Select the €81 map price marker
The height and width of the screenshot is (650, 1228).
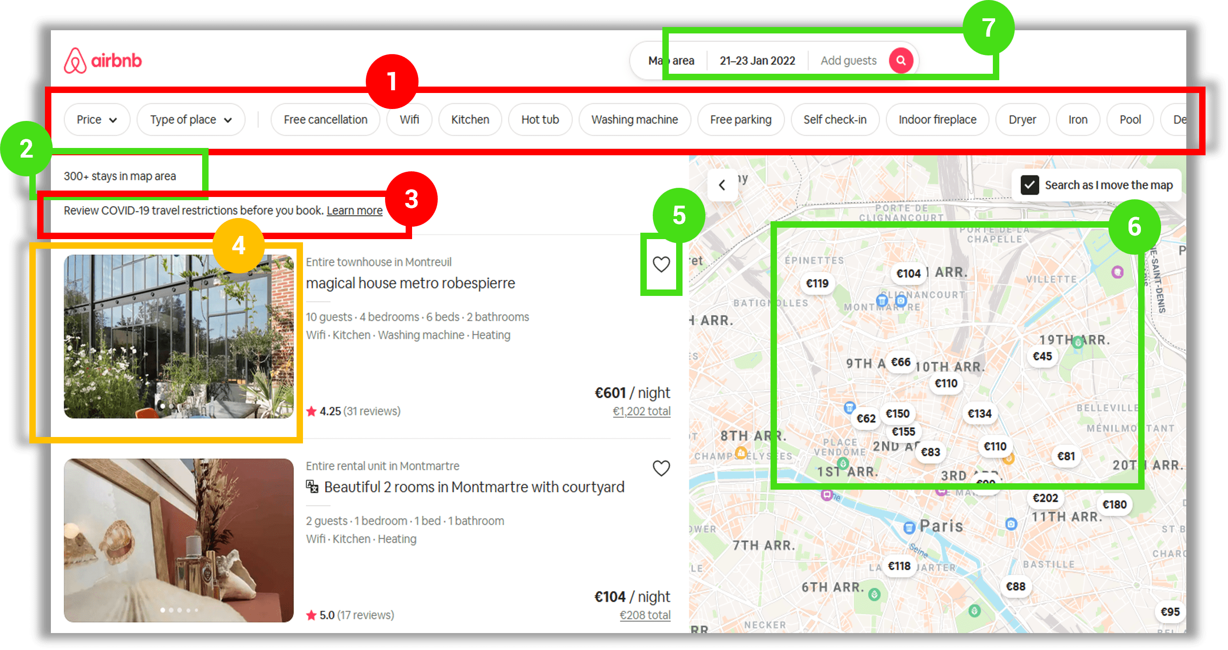pyautogui.click(x=1066, y=457)
